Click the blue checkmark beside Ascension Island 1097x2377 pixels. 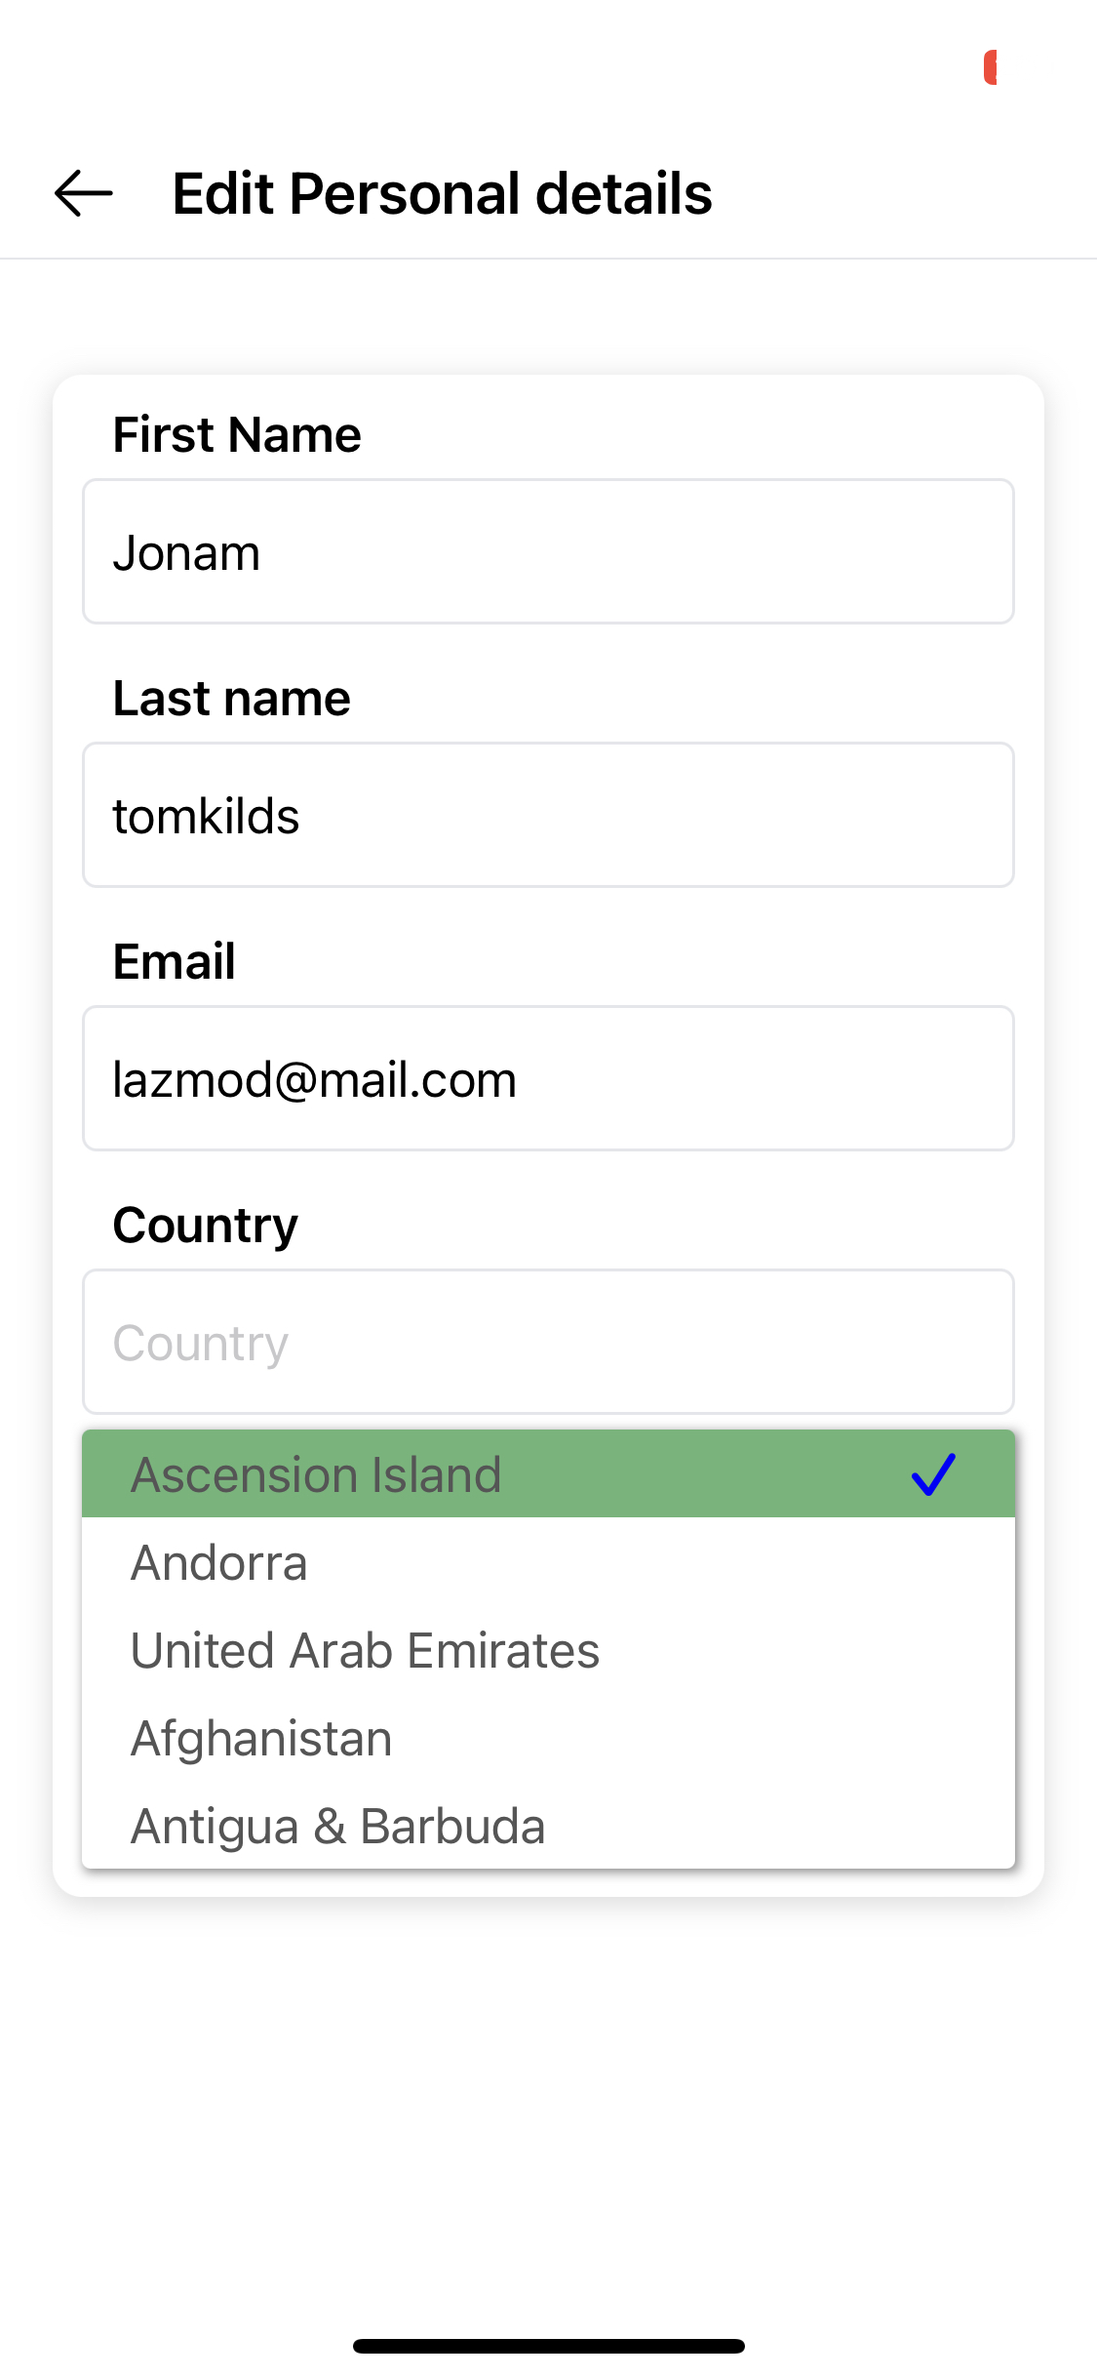click(x=933, y=1474)
